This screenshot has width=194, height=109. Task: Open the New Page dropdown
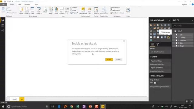click(51, 11)
